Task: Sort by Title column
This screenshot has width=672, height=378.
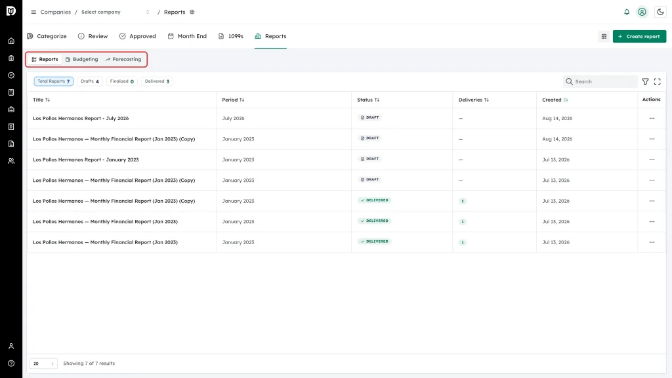Action: [41, 100]
